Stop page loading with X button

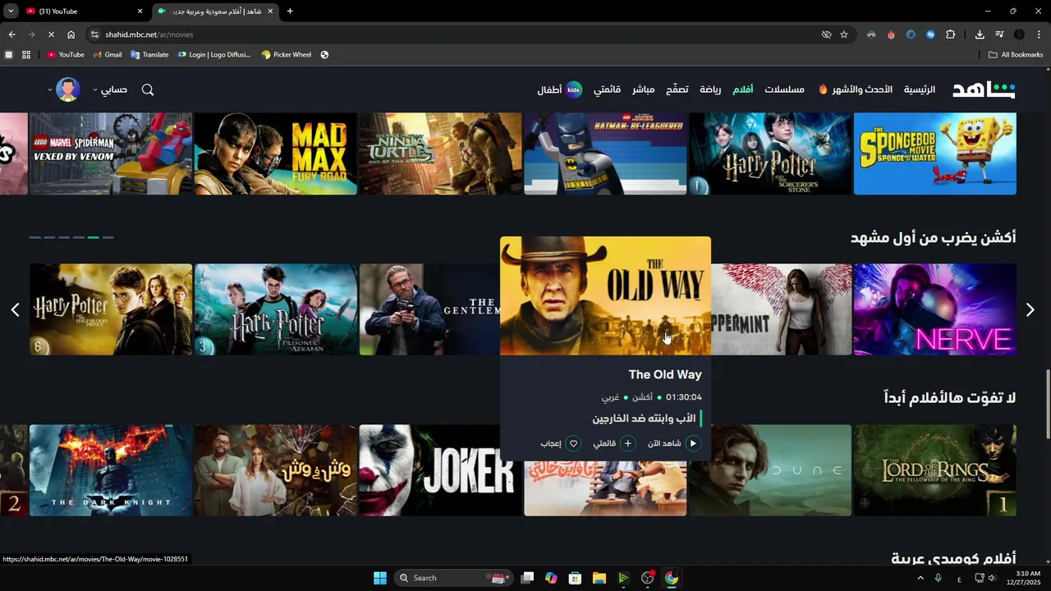[51, 34]
